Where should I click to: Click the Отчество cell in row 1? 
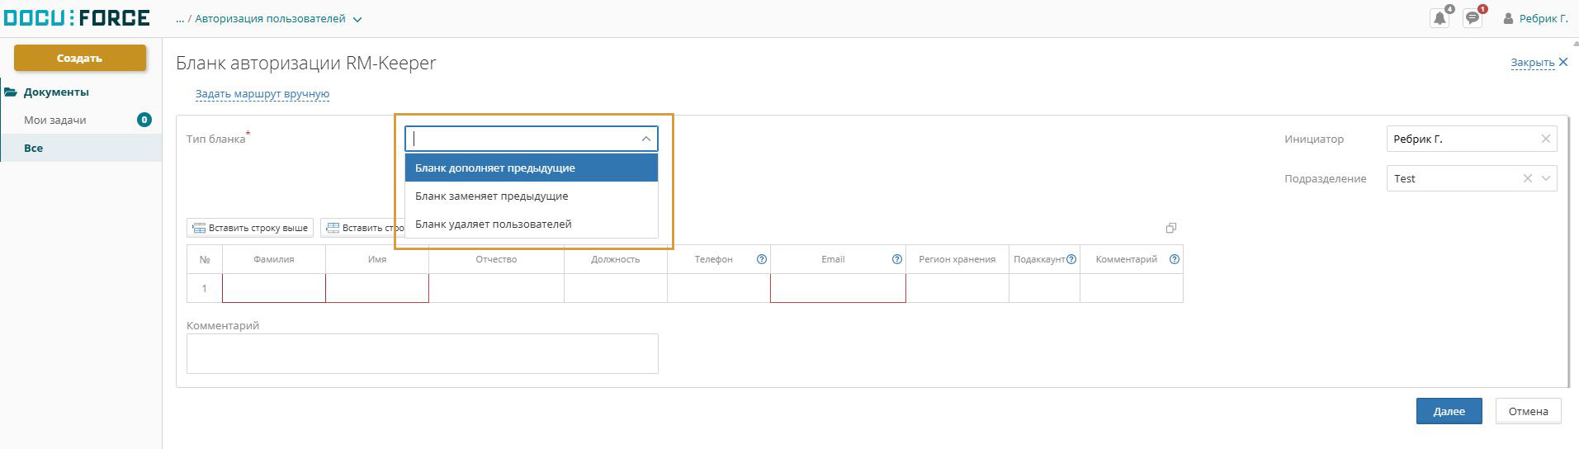point(496,288)
